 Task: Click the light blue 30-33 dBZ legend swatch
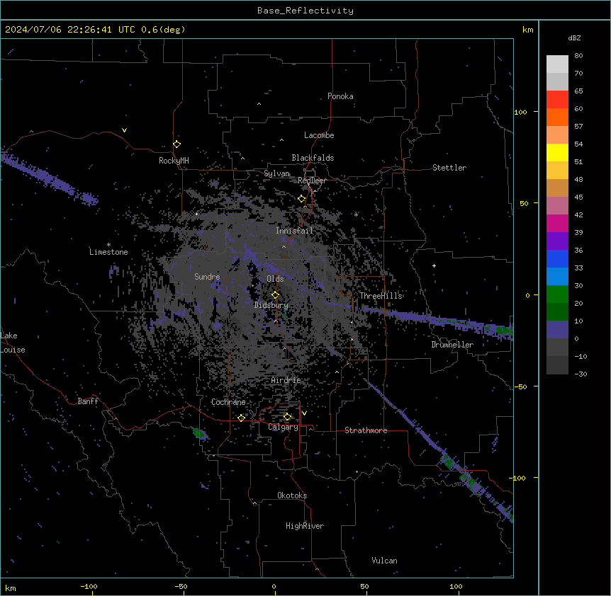coord(557,277)
